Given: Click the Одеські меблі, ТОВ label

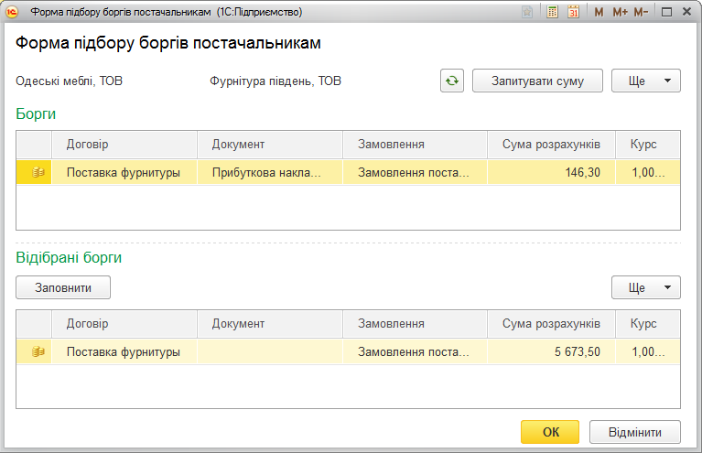Looking at the screenshot, I should tap(69, 81).
